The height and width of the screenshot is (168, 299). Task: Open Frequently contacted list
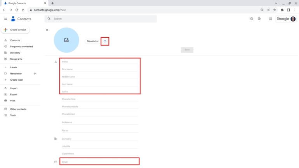21,47
